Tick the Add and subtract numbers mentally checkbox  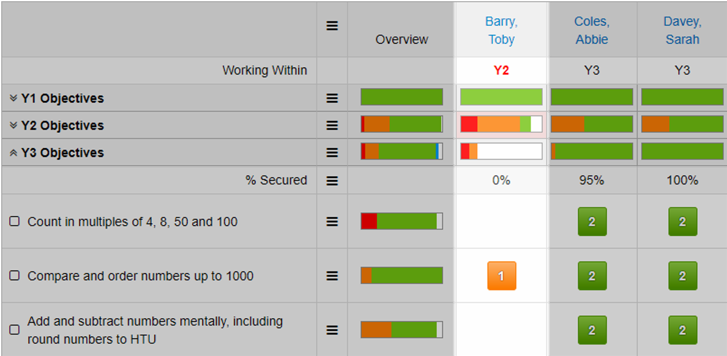[x=15, y=330]
